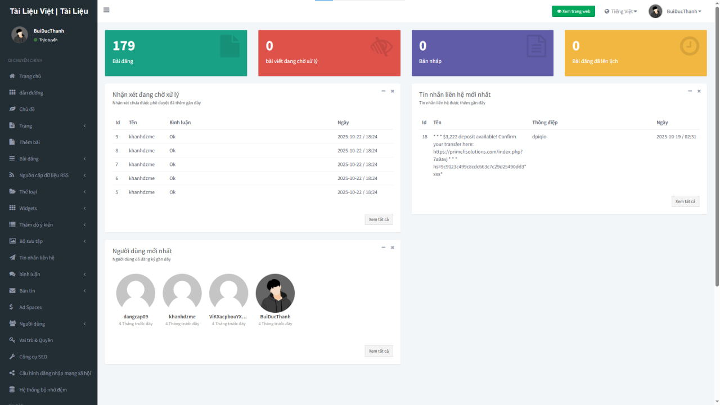The width and height of the screenshot is (720, 405).
Task: Click the wrench icon for Công cụ SEO
Action: pos(12,357)
